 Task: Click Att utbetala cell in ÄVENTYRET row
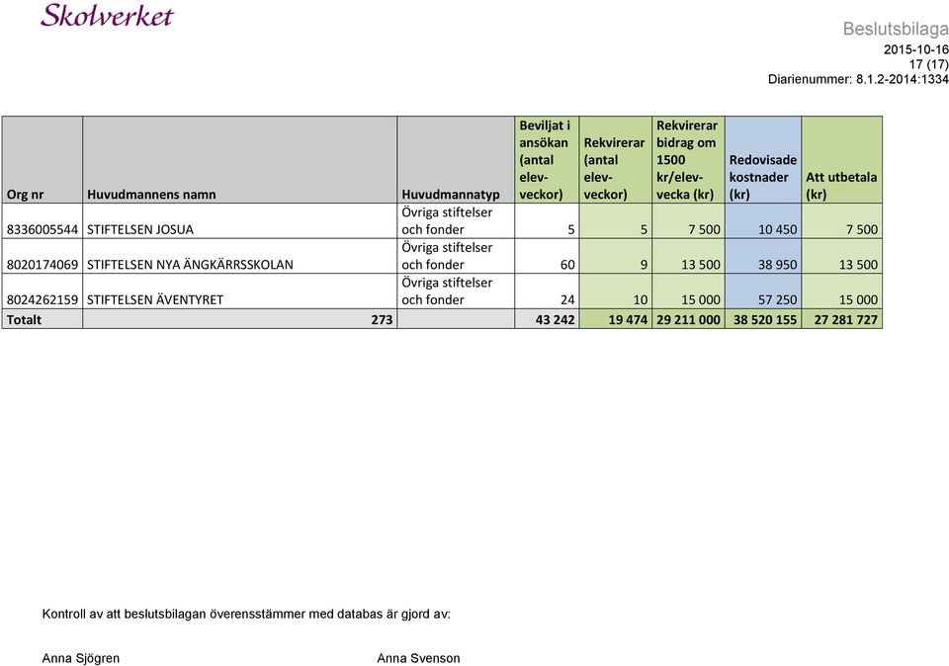click(x=842, y=291)
